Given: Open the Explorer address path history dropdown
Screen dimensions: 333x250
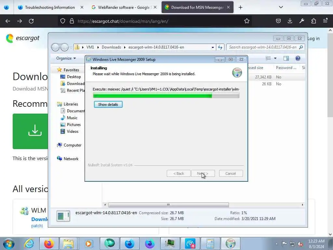Looking at the screenshot, I should point(213,47).
